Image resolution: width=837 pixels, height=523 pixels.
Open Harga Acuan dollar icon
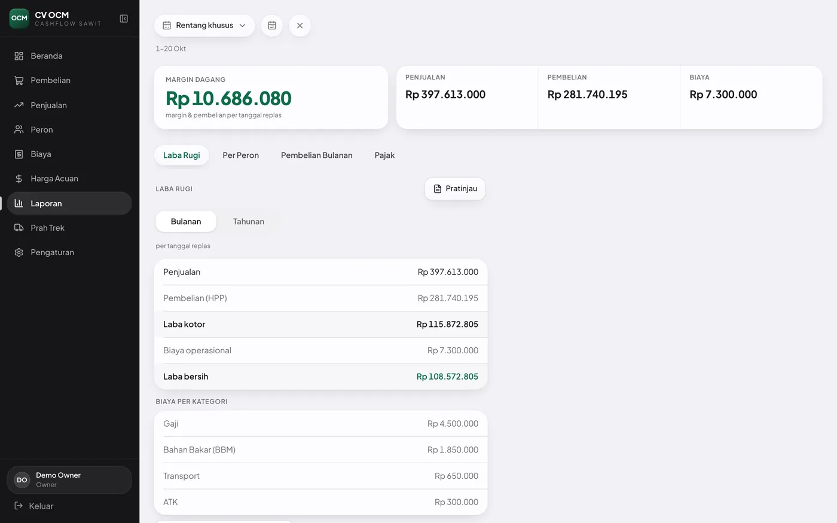tap(19, 179)
